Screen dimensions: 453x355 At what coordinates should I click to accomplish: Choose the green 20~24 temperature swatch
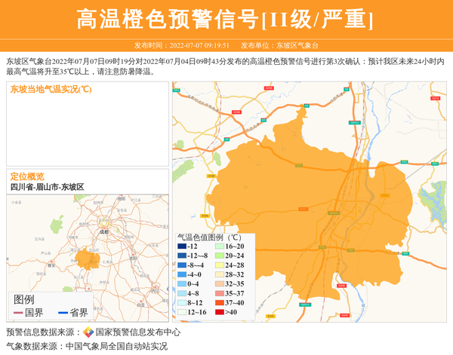click(219, 256)
